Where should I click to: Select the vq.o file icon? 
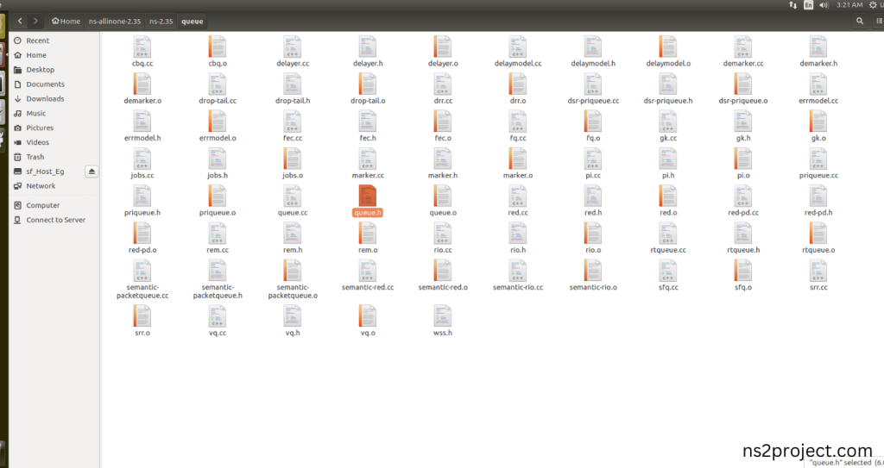(x=368, y=316)
